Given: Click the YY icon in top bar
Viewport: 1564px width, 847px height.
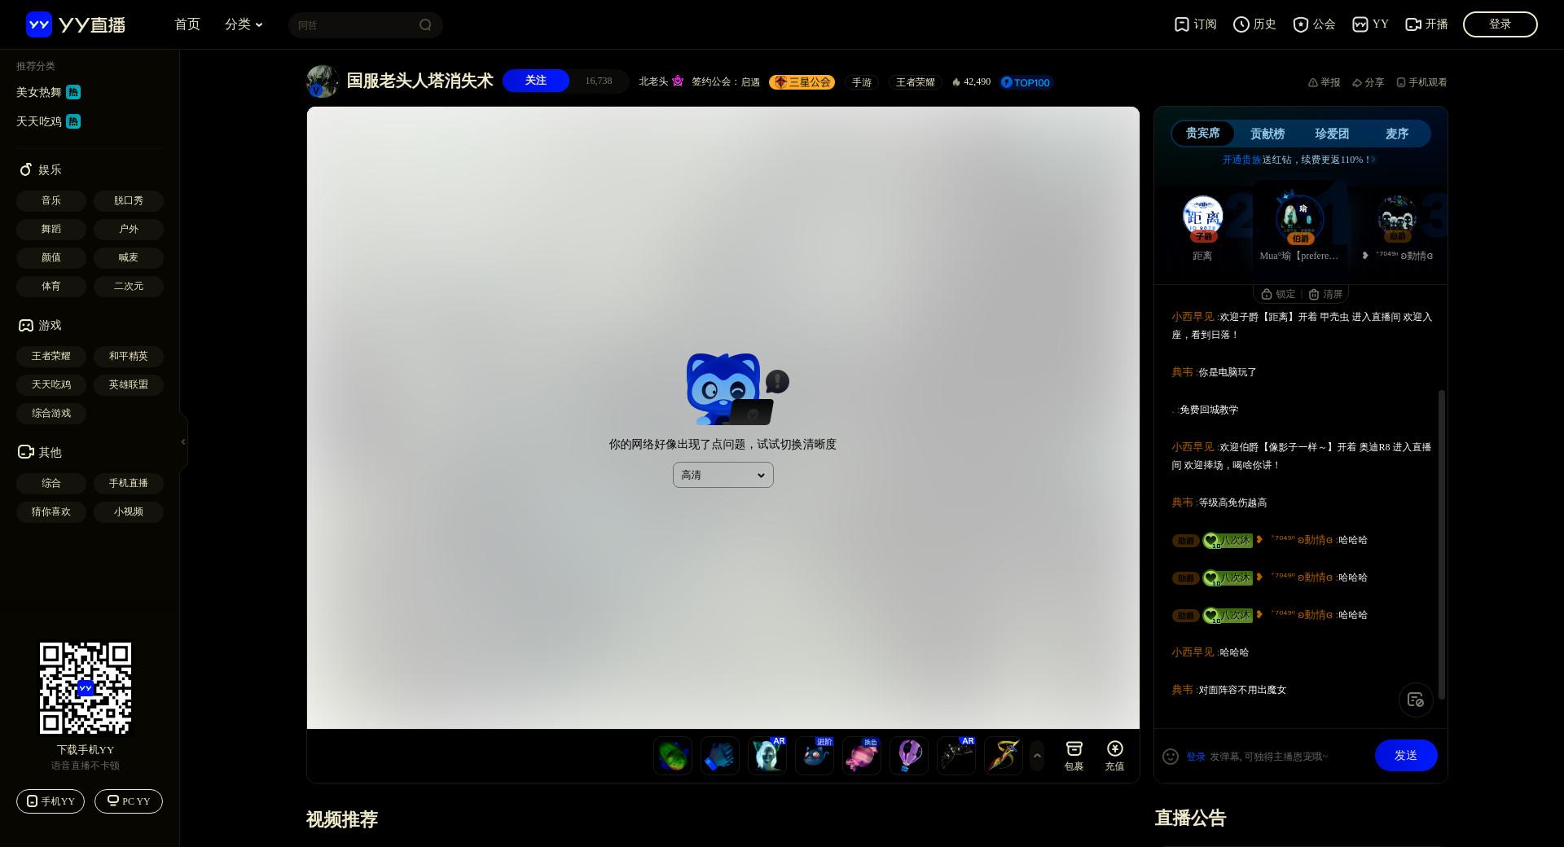Looking at the screenshot, I should (1370, 24).
